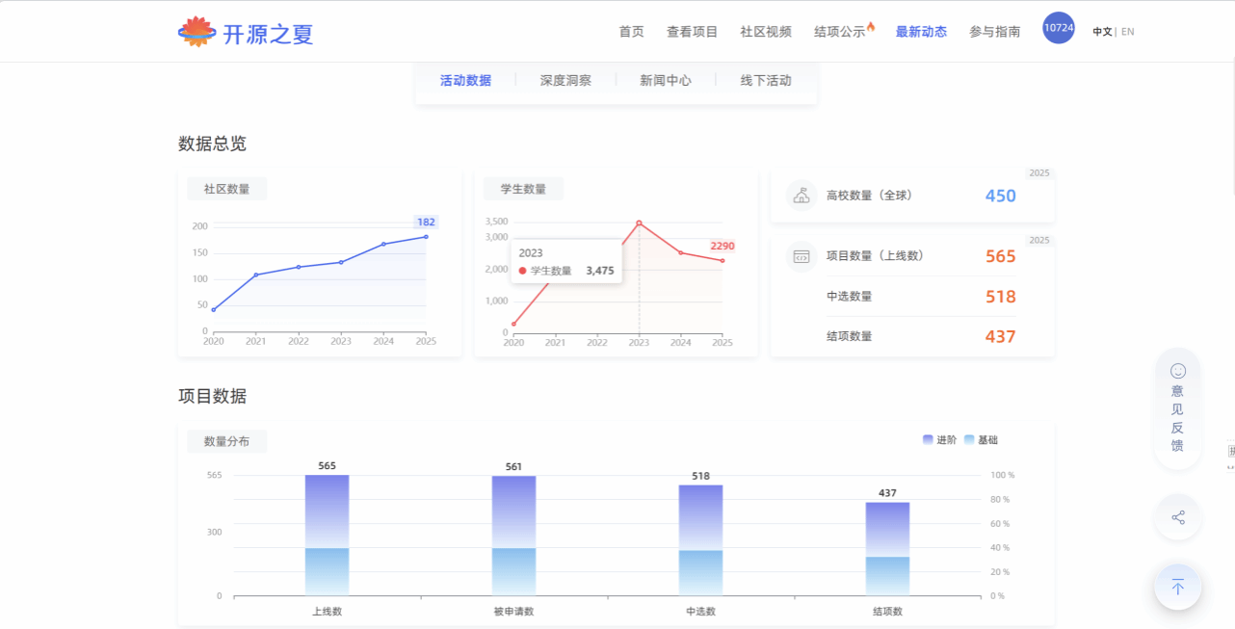
Task: Click the code window icon beside 项目数量
Action: click(801, 256)
